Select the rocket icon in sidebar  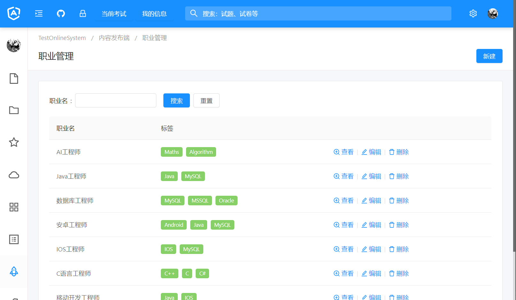[14, 272]
